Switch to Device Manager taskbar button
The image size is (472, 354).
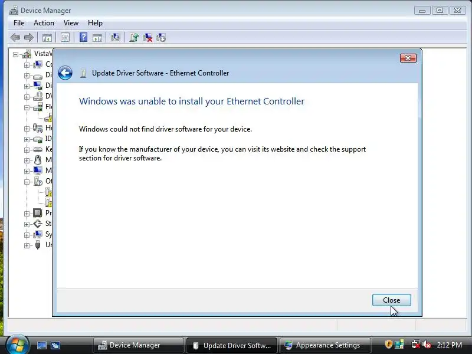(x=139, y=345)
